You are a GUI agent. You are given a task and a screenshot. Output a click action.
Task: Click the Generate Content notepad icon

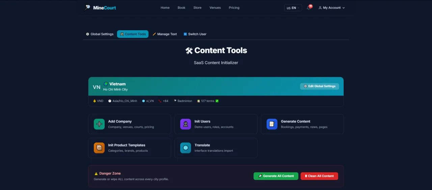tap(272, 124)
